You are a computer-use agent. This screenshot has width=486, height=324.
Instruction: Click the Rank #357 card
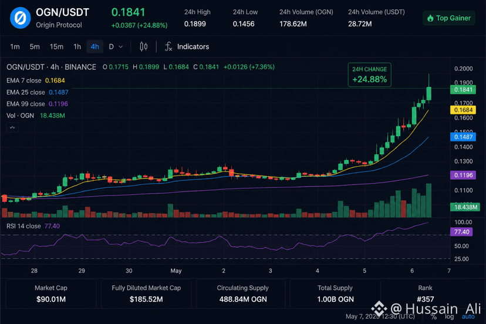click(x=425, y=293)
